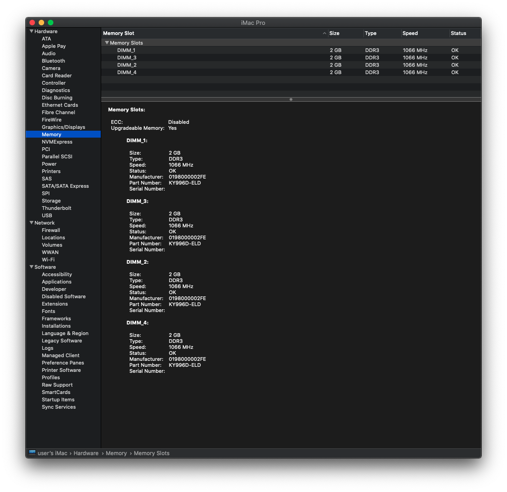507x492 pixels.
Task: Select Fonts sidebar item
Action: [48, 312]
